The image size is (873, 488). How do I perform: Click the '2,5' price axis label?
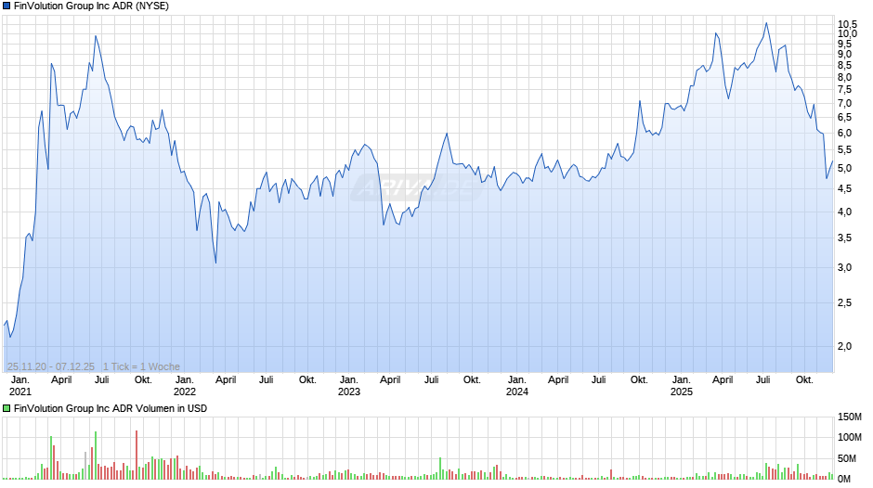point(844,303)
